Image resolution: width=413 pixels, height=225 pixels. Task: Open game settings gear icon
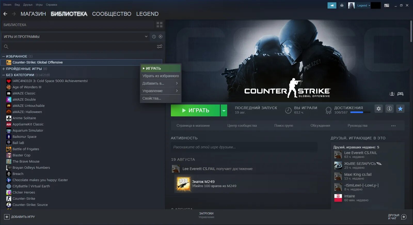coord(379,109)
